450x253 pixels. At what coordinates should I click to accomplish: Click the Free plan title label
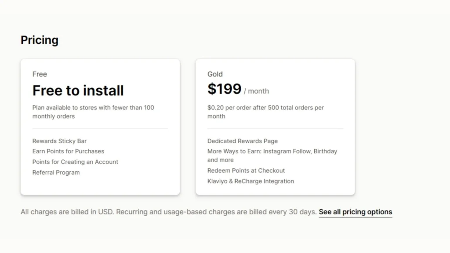(40, 74)
